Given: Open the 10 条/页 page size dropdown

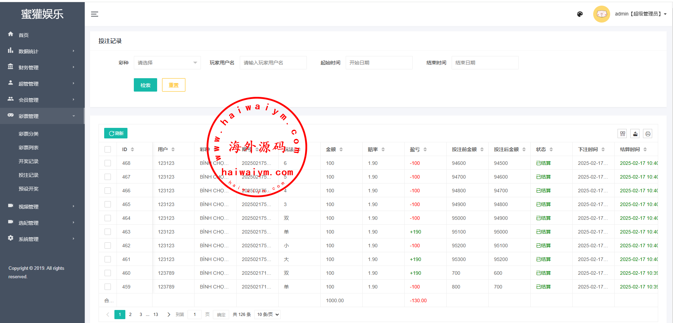Looking at the screenshot, I should [268, 315].
